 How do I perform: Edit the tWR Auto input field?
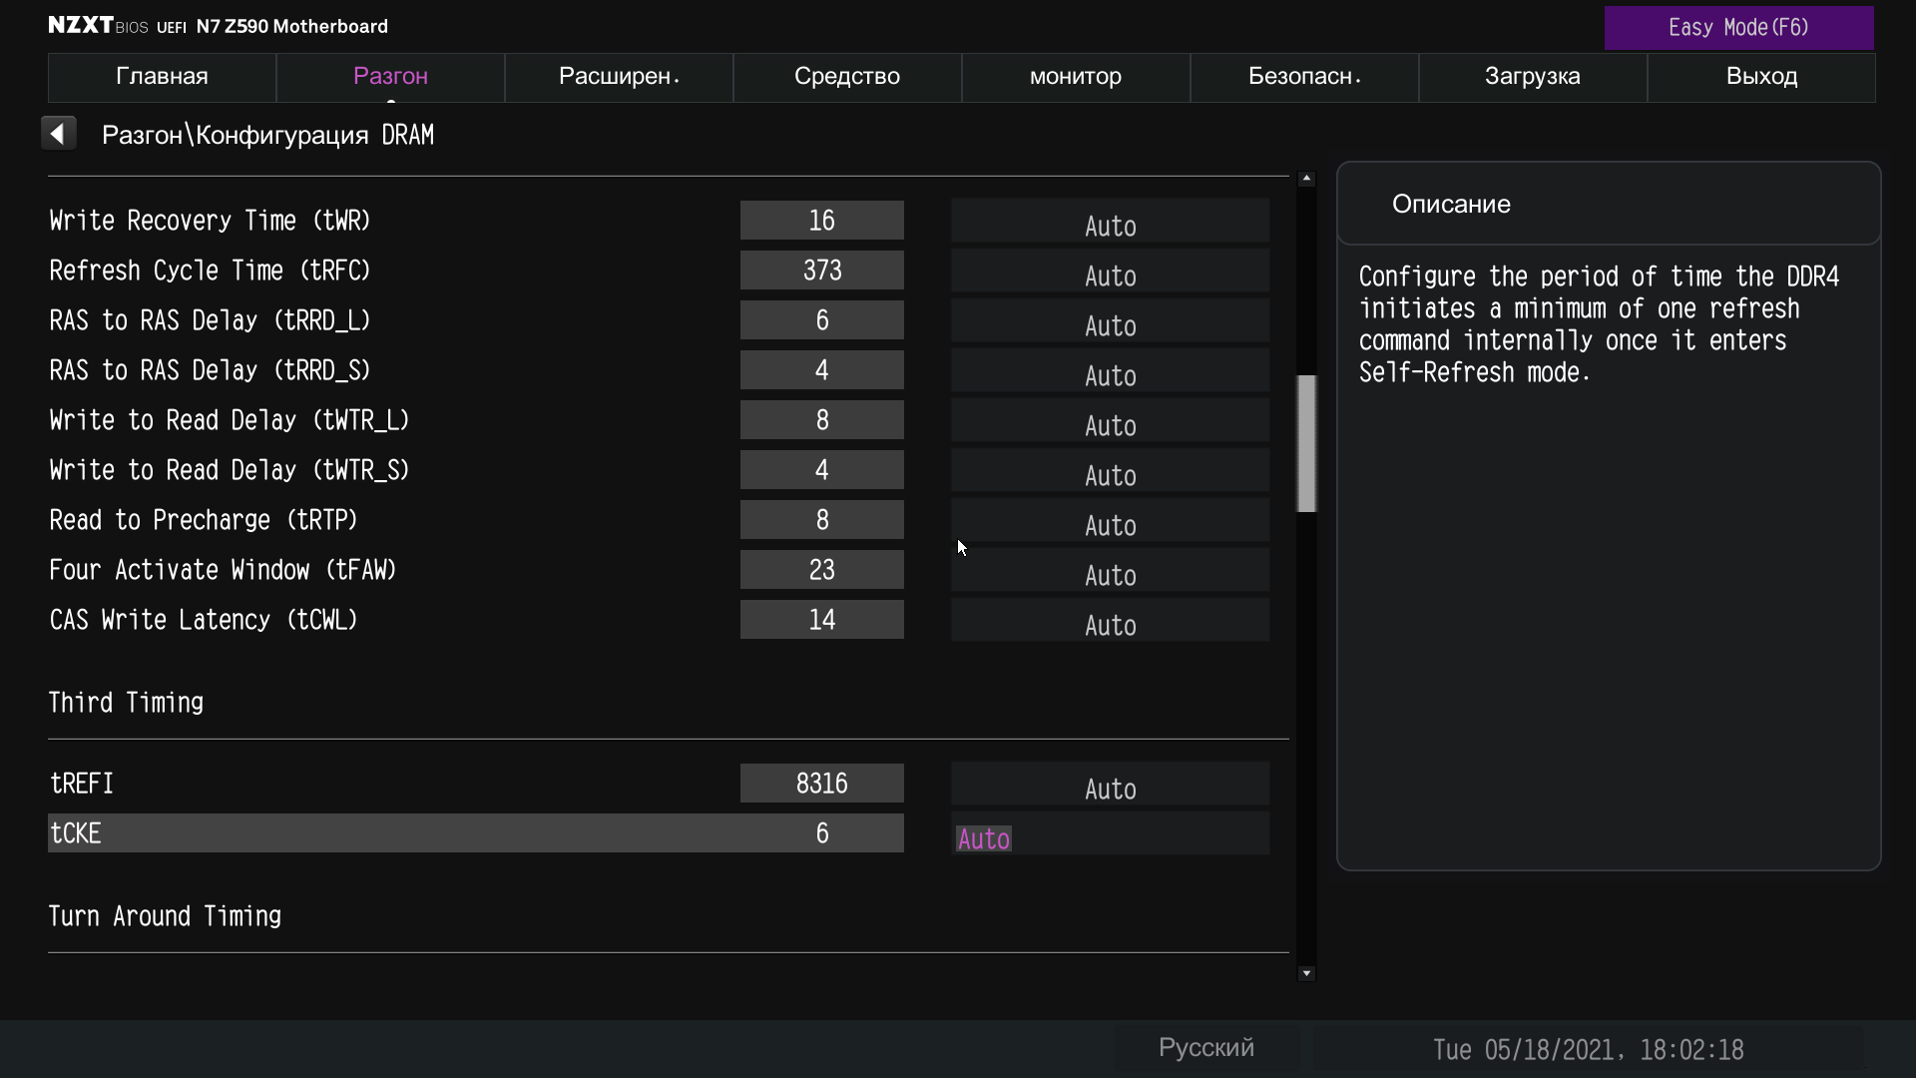[1110, 222]
